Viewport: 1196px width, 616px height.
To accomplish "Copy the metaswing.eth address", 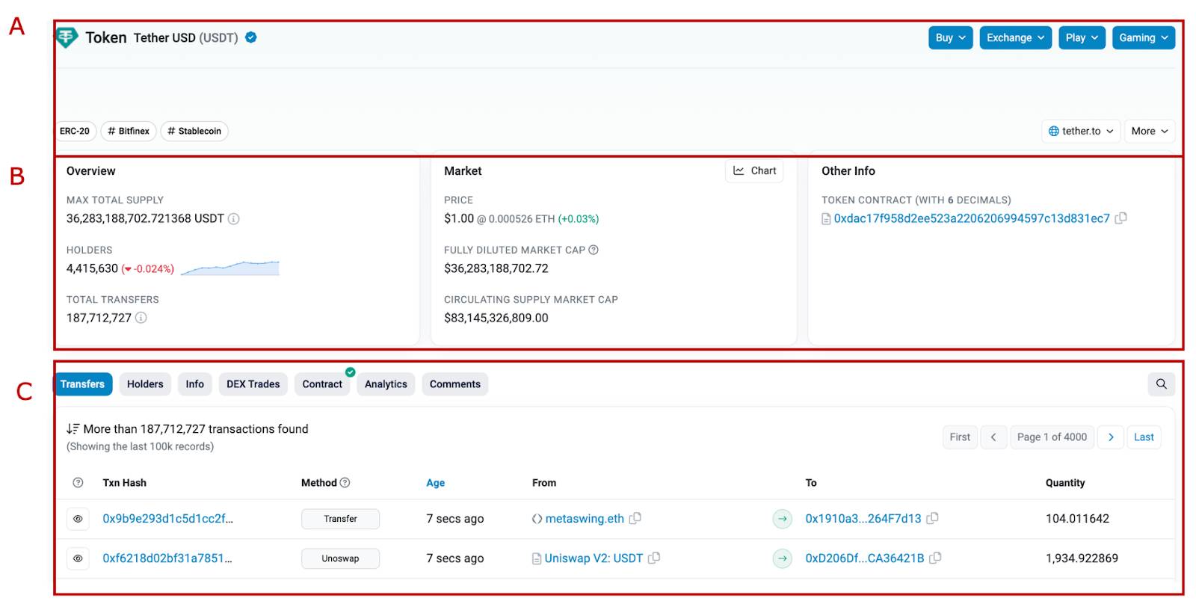I will click(635, 518).
